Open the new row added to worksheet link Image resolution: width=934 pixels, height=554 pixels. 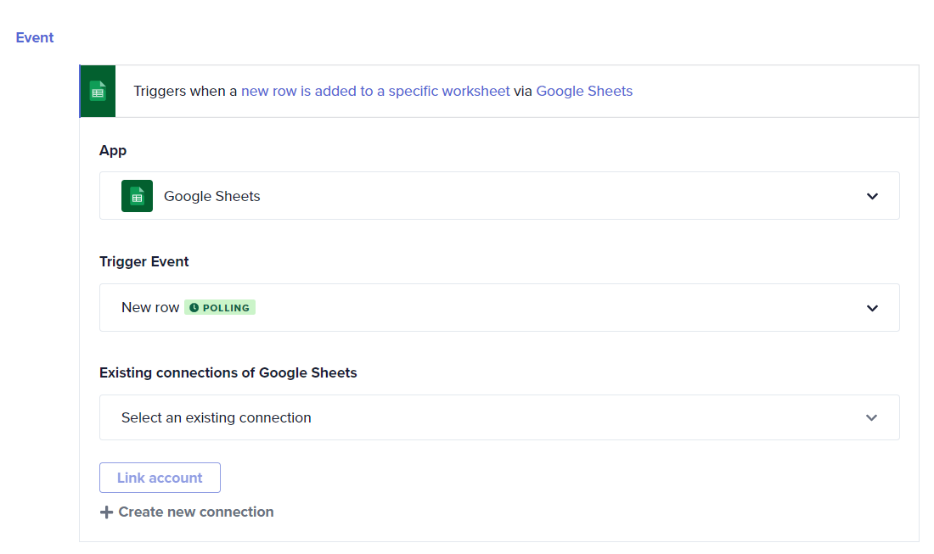click(375, 91)
